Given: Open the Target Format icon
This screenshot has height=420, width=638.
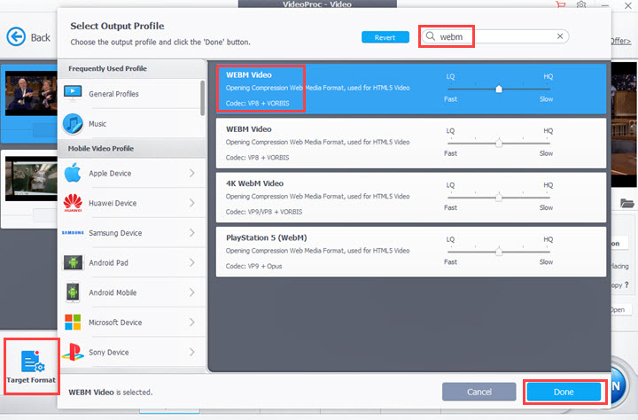Looking at the screenshot, I should 32,362.
